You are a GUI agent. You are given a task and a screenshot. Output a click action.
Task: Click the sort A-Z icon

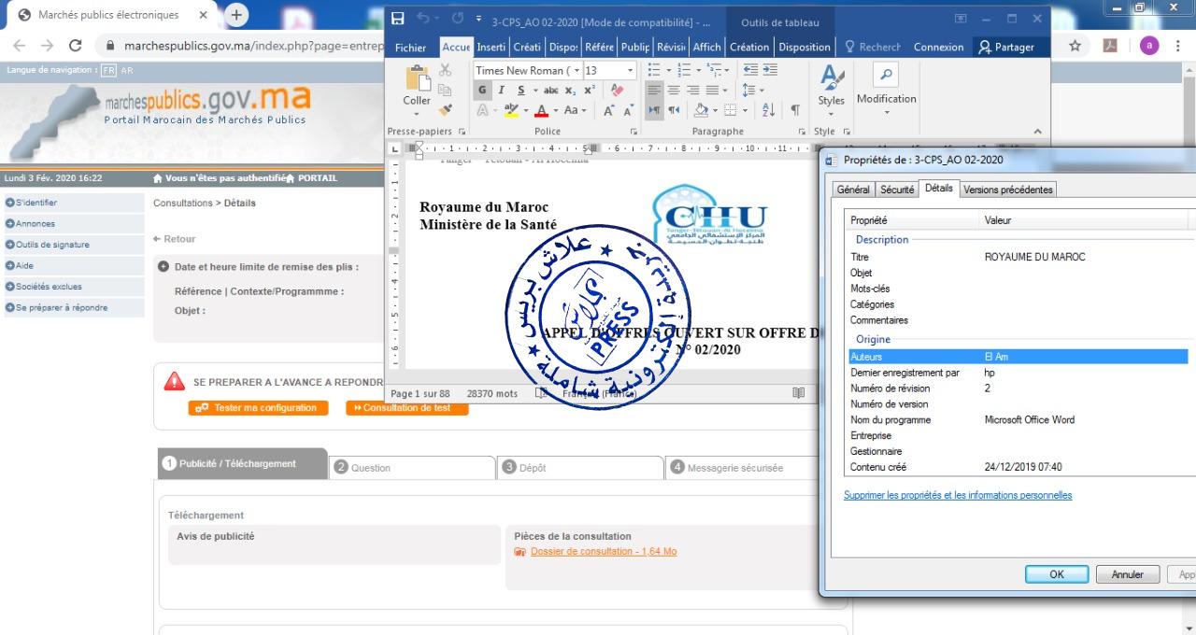click(x=768, y=110)
